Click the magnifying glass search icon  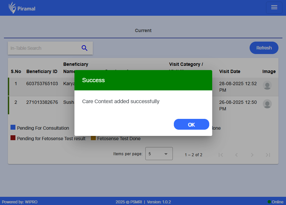tap(85, 48)
